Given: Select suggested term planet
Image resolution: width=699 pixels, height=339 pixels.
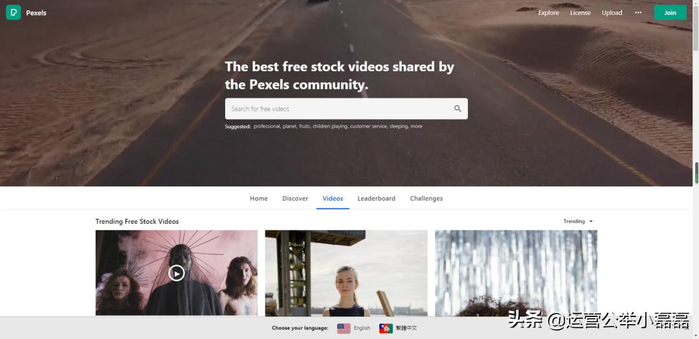Looking at the screenshot, I should coord(290,127).
